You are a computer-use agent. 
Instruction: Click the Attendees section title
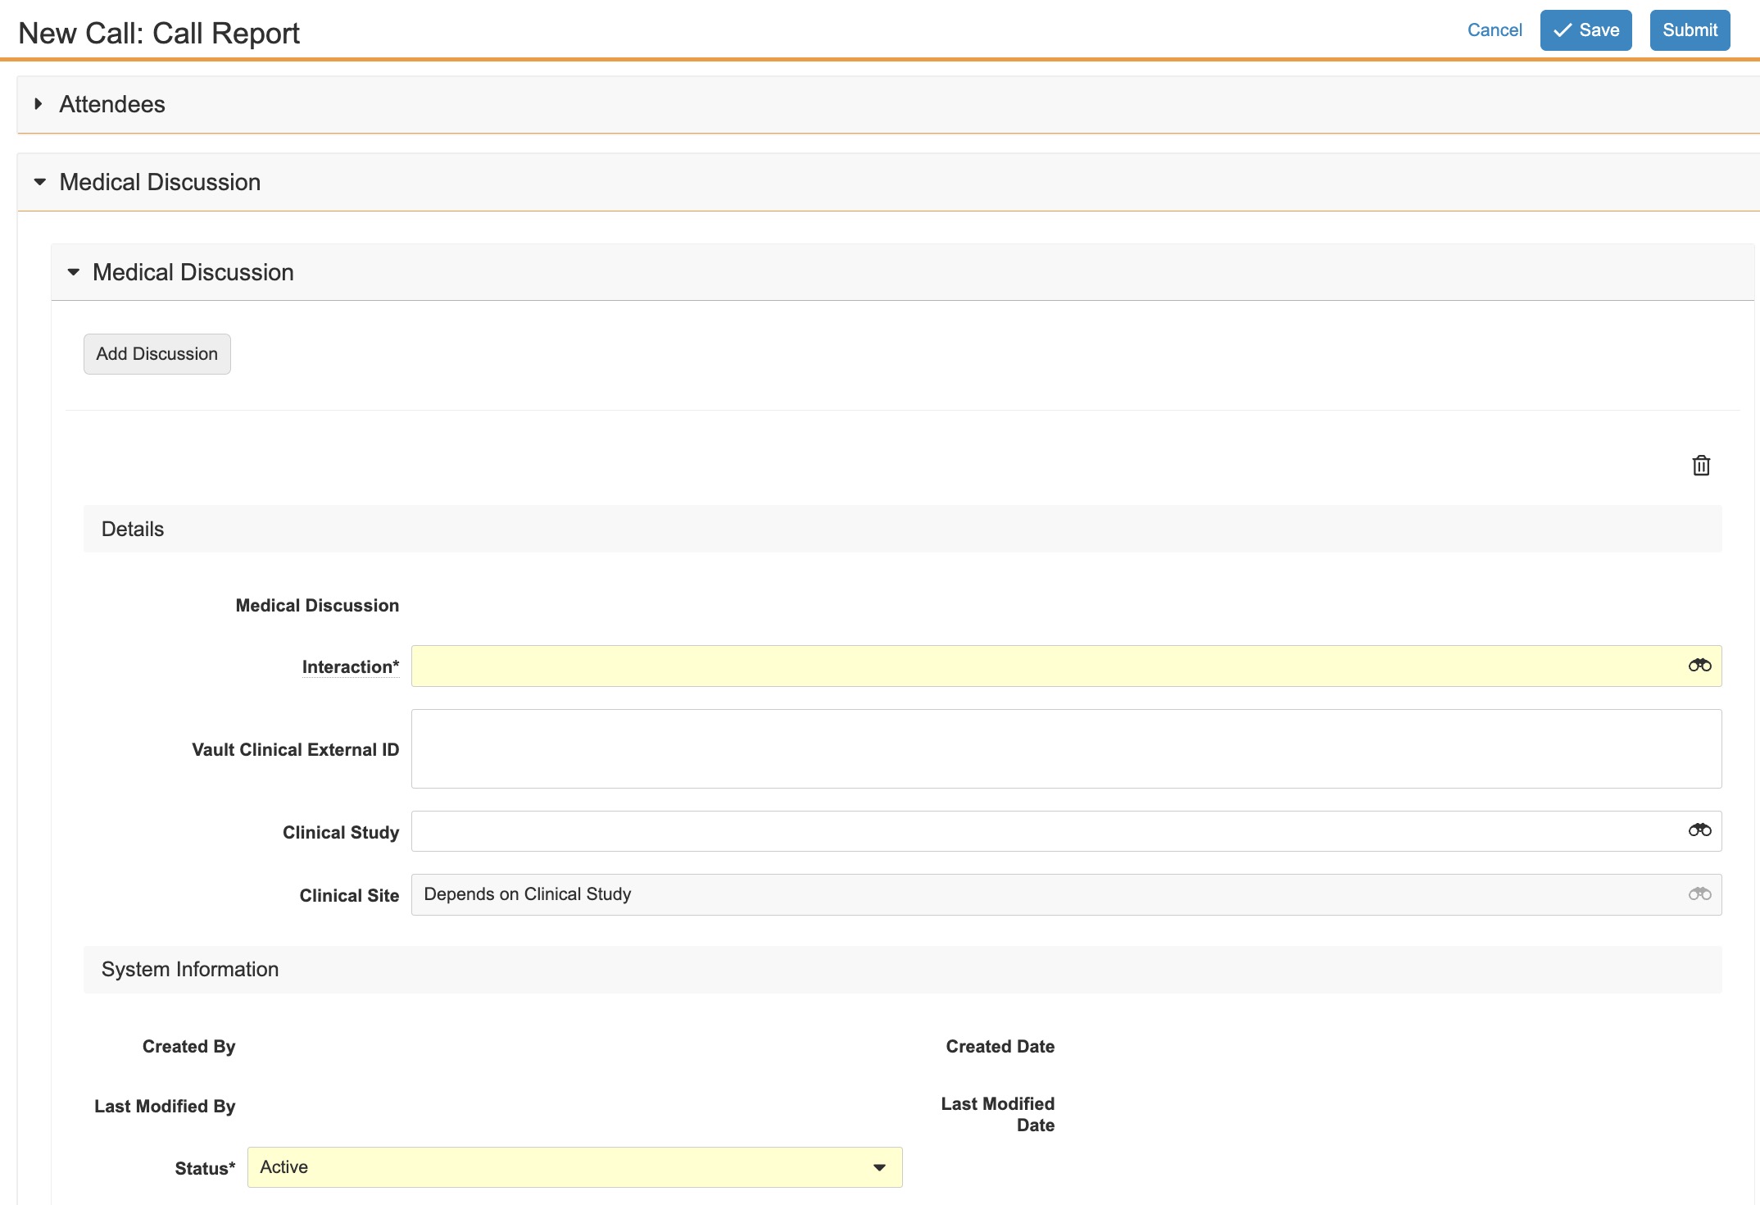click(112, 104)
